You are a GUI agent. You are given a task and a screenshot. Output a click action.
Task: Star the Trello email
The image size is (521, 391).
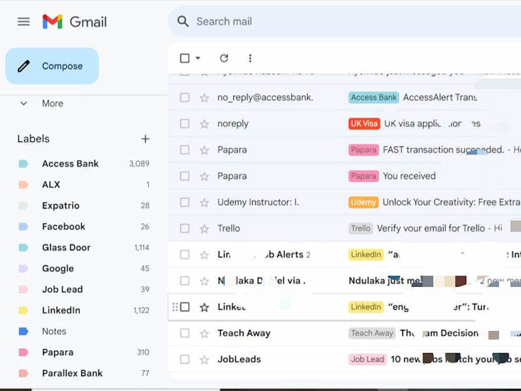pyautogui.click(x=204, y=229)
